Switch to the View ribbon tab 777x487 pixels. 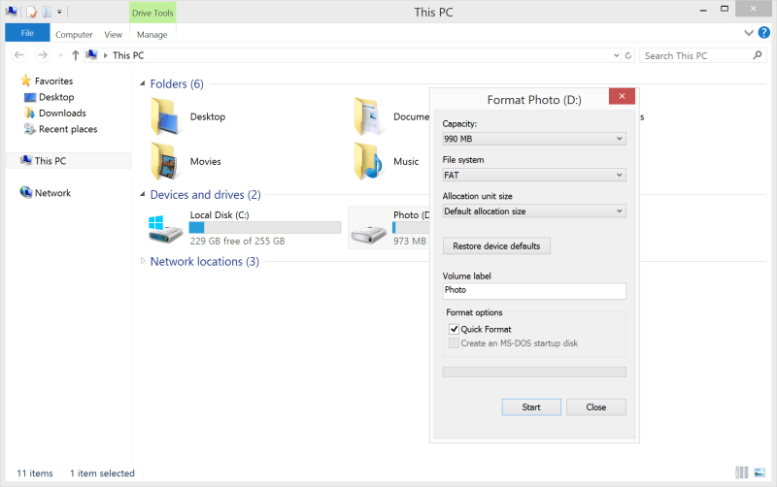[x=113, y=35]
